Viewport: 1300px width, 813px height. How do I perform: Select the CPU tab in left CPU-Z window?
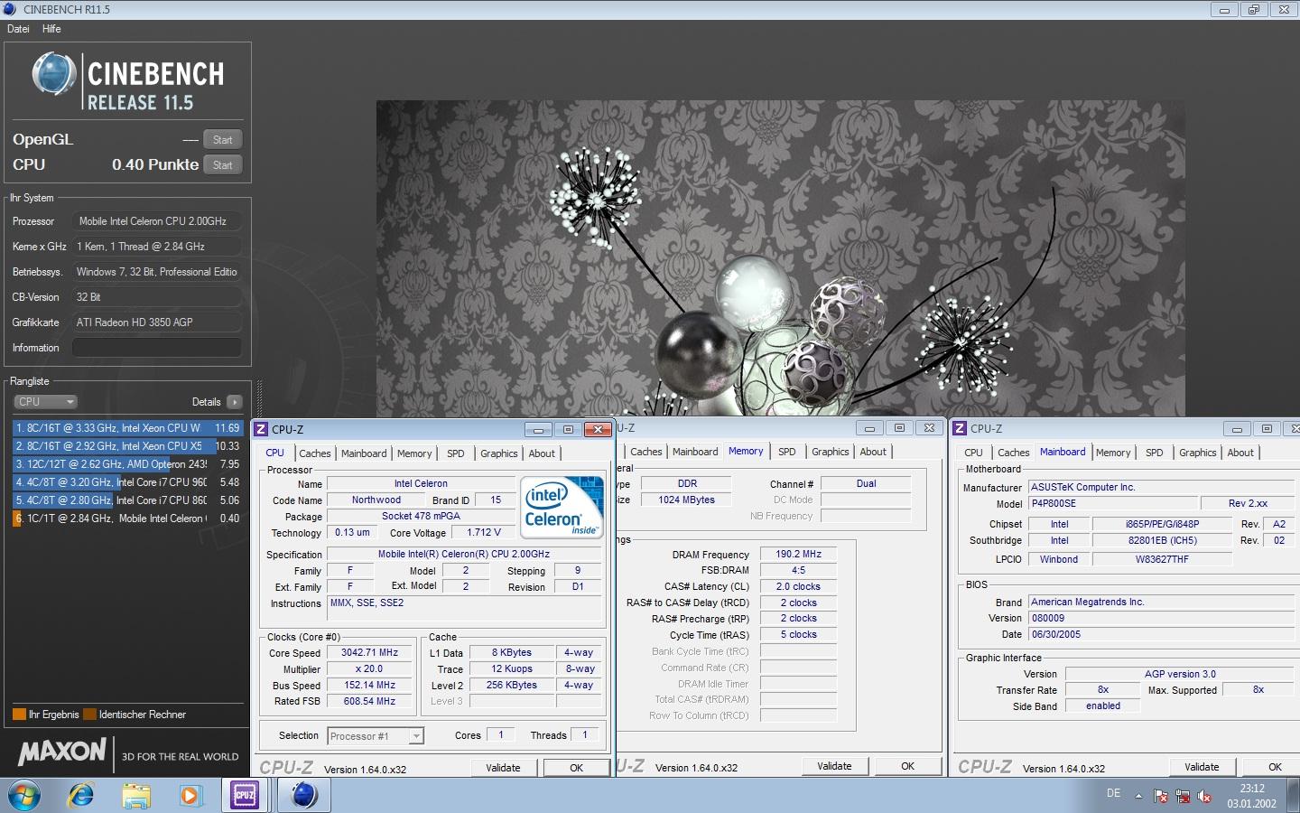274,453
